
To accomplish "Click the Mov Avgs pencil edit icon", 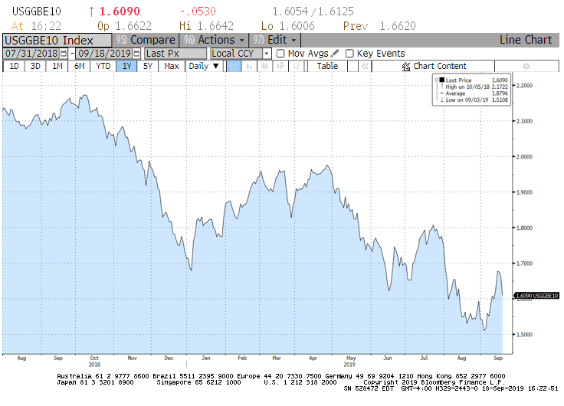I will click(x=335, y=54).
